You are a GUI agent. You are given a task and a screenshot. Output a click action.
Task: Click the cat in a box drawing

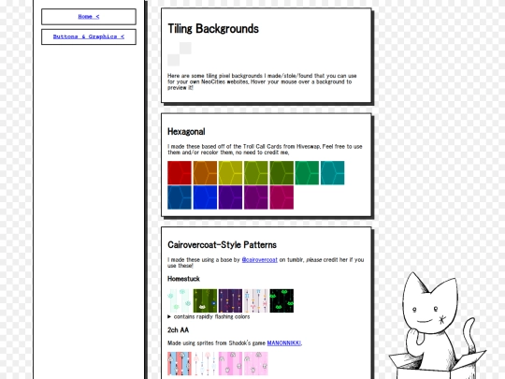coord(437,326)
